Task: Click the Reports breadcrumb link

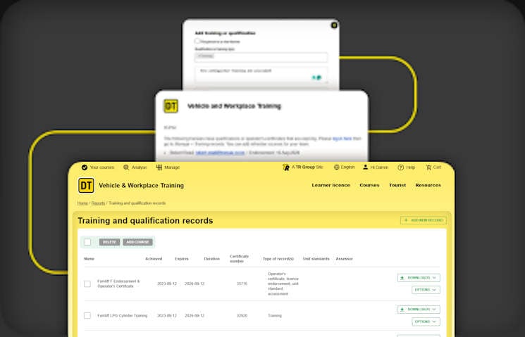Action: click(98, 203)
